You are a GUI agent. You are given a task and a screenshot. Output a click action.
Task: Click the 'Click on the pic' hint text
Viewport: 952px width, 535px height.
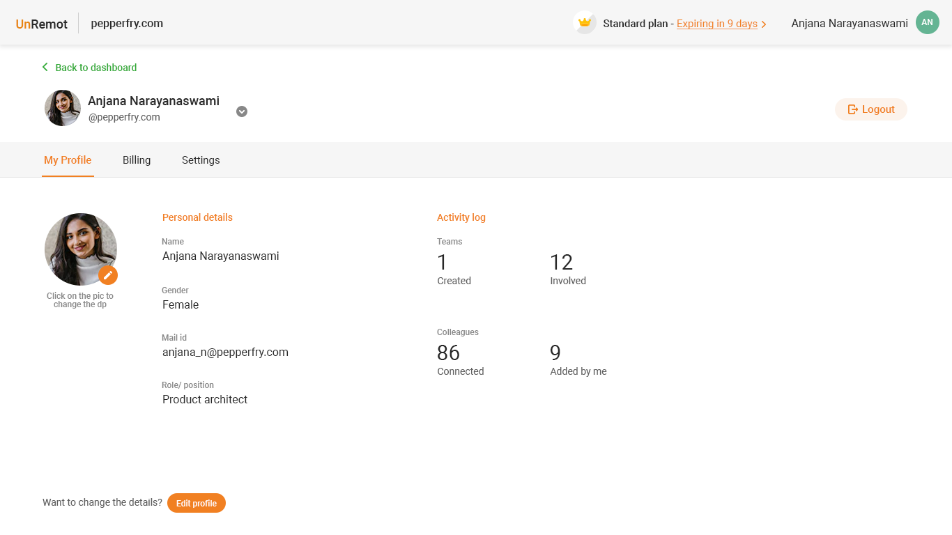point(80,300)
